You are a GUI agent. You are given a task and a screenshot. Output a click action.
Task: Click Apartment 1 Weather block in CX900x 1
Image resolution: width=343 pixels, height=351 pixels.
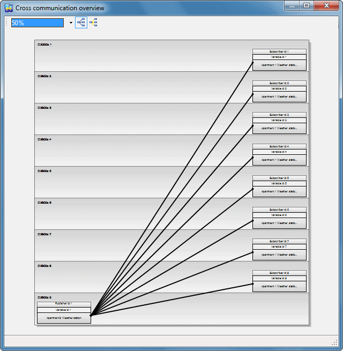(x=279, y=65)
